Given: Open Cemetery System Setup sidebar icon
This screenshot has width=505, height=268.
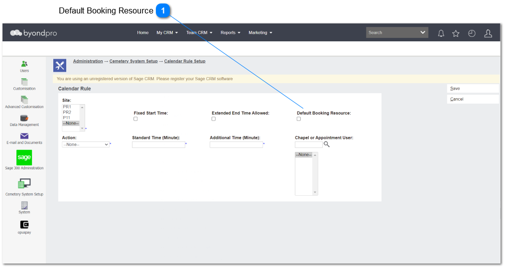Looking at the screenshot, I should point(24,184).
